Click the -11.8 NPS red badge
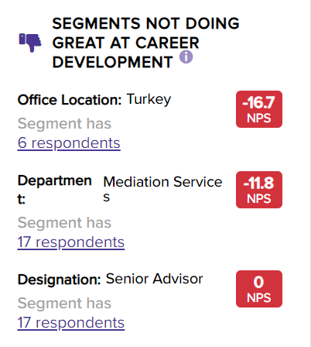Screen dimensions: 311x347 point(259,190)
